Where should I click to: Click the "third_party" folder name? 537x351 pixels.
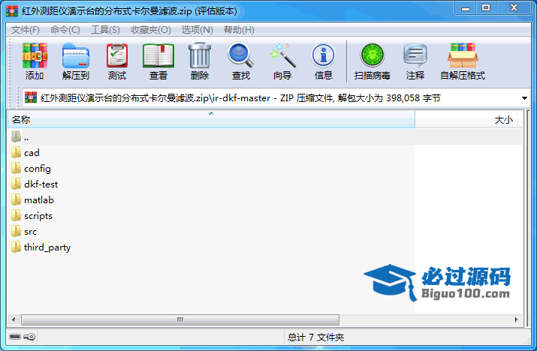47,247
